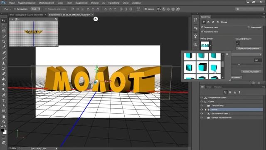Screen dimensions: 266x150
Task: Select the Dodge tool
Action: click(x=4, y=90)
